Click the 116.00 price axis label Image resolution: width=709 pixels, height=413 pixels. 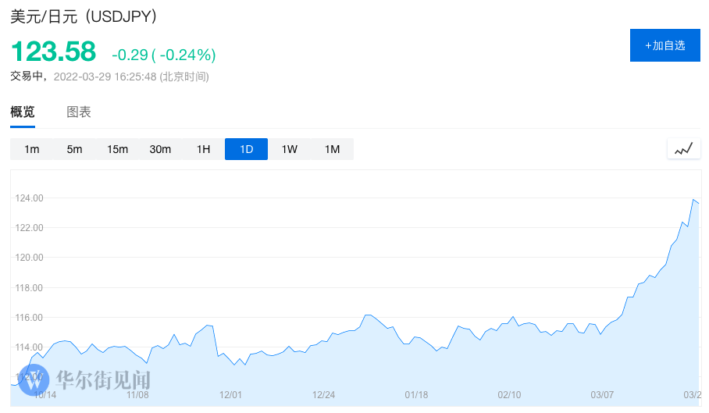[28, 318]
